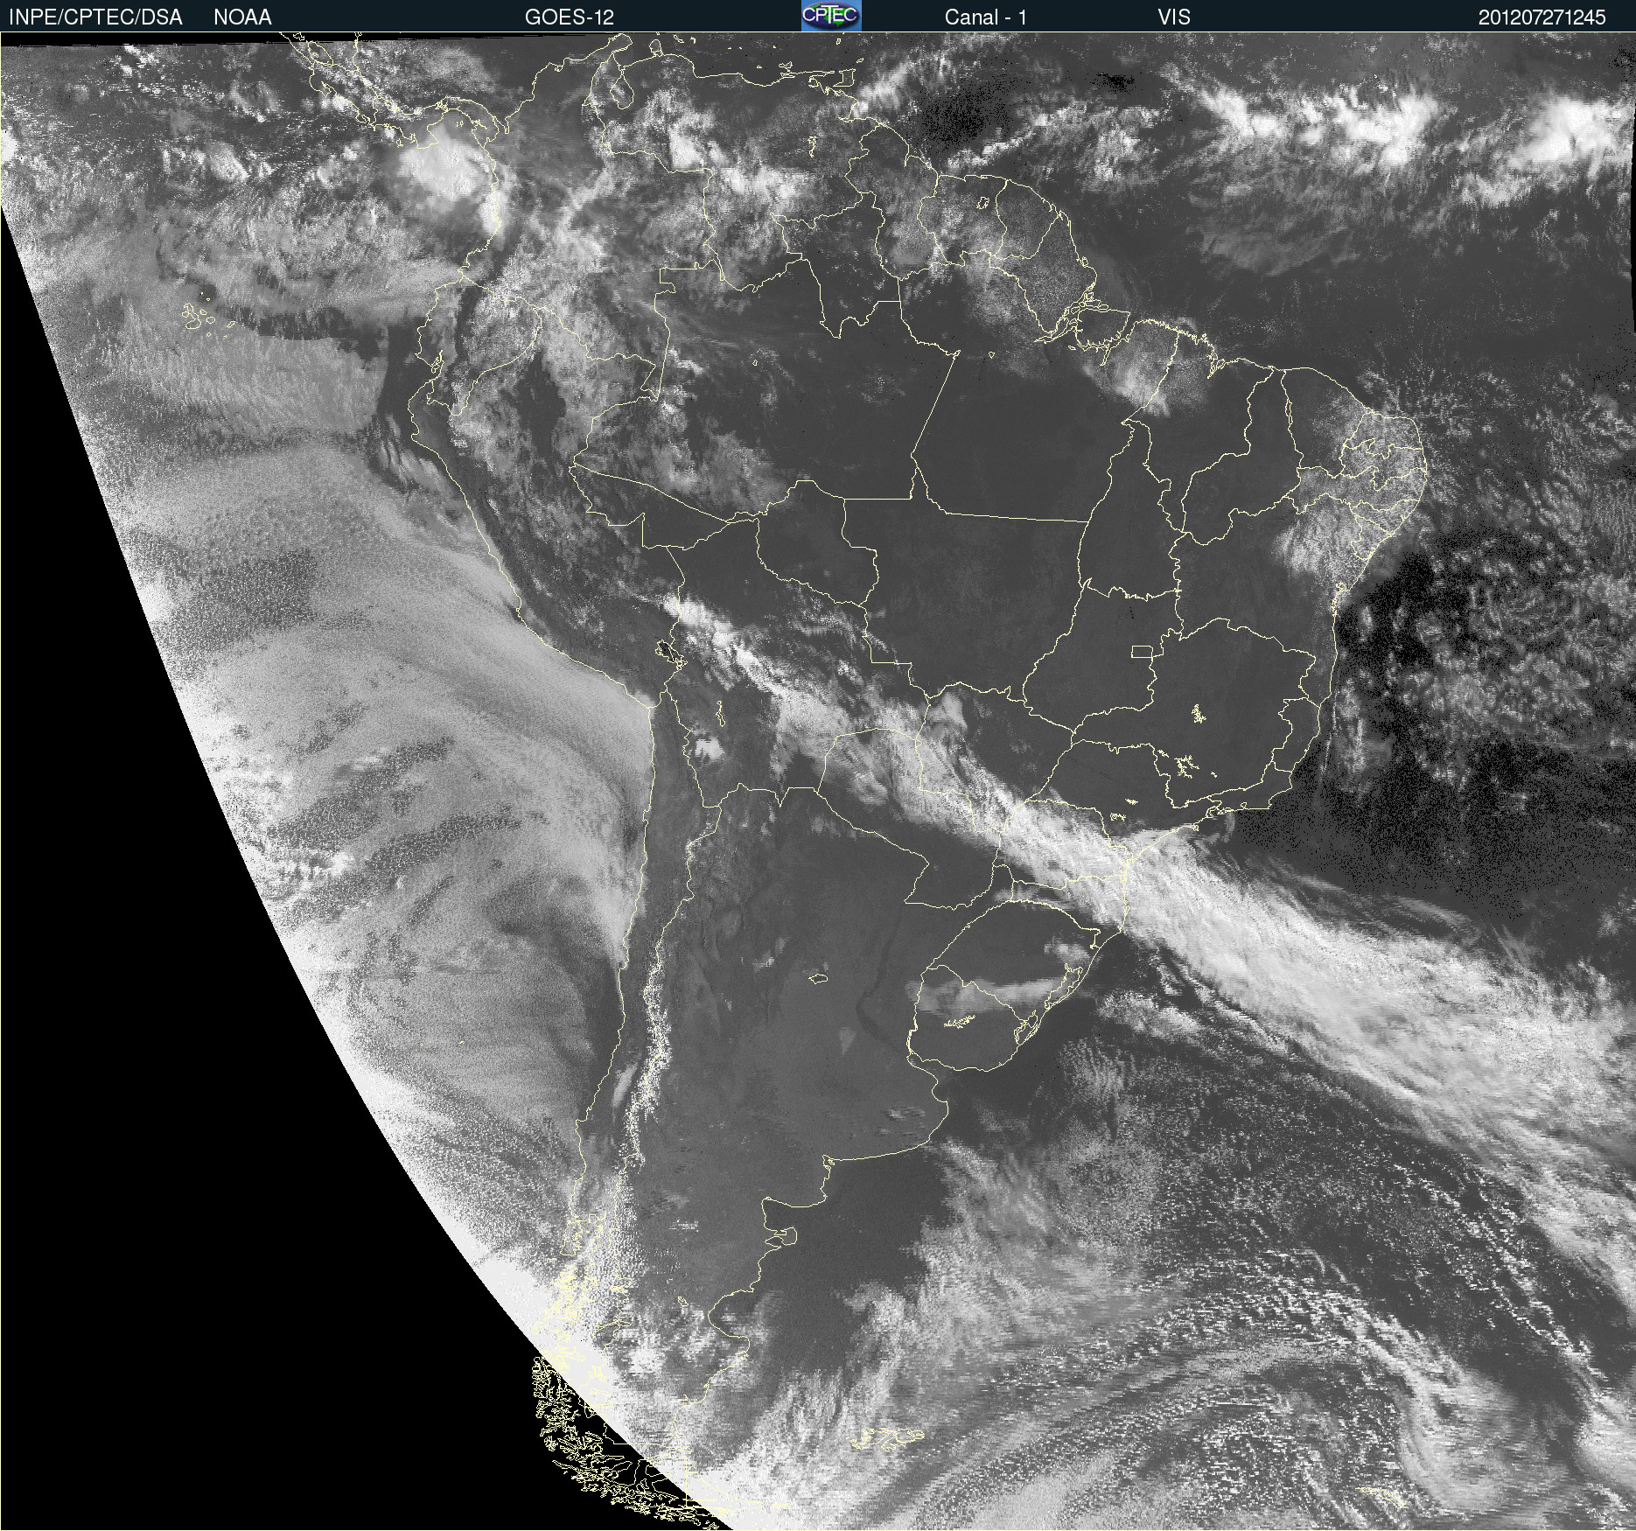
Task: Click the CPTEC logo in the header
Action: pyautogui.click(x=831, y=16)
